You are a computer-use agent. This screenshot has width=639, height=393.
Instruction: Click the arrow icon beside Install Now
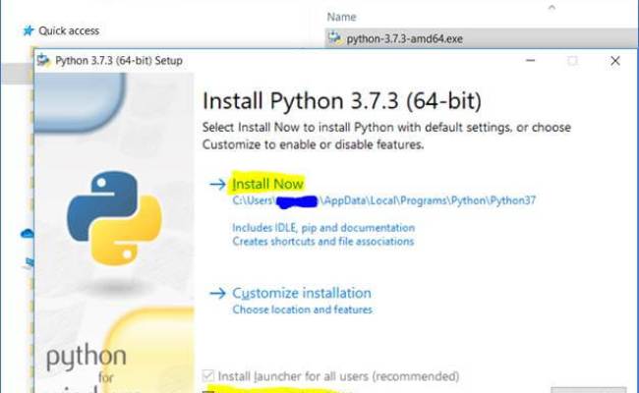[217, 184]
